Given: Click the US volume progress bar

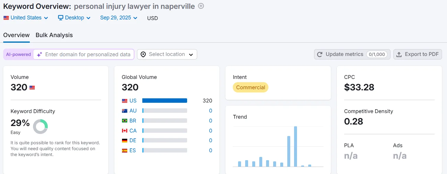Looking at the screenshot, I should click(x=164, y=101).
